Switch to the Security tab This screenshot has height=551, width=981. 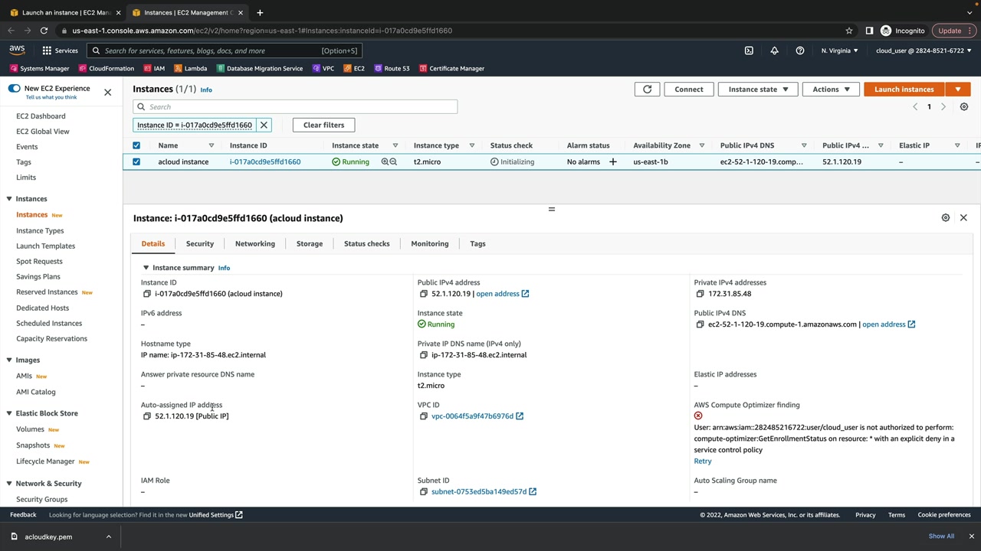199,243
